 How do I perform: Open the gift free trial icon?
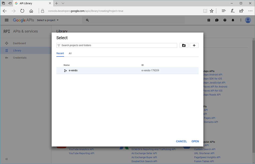209,20
